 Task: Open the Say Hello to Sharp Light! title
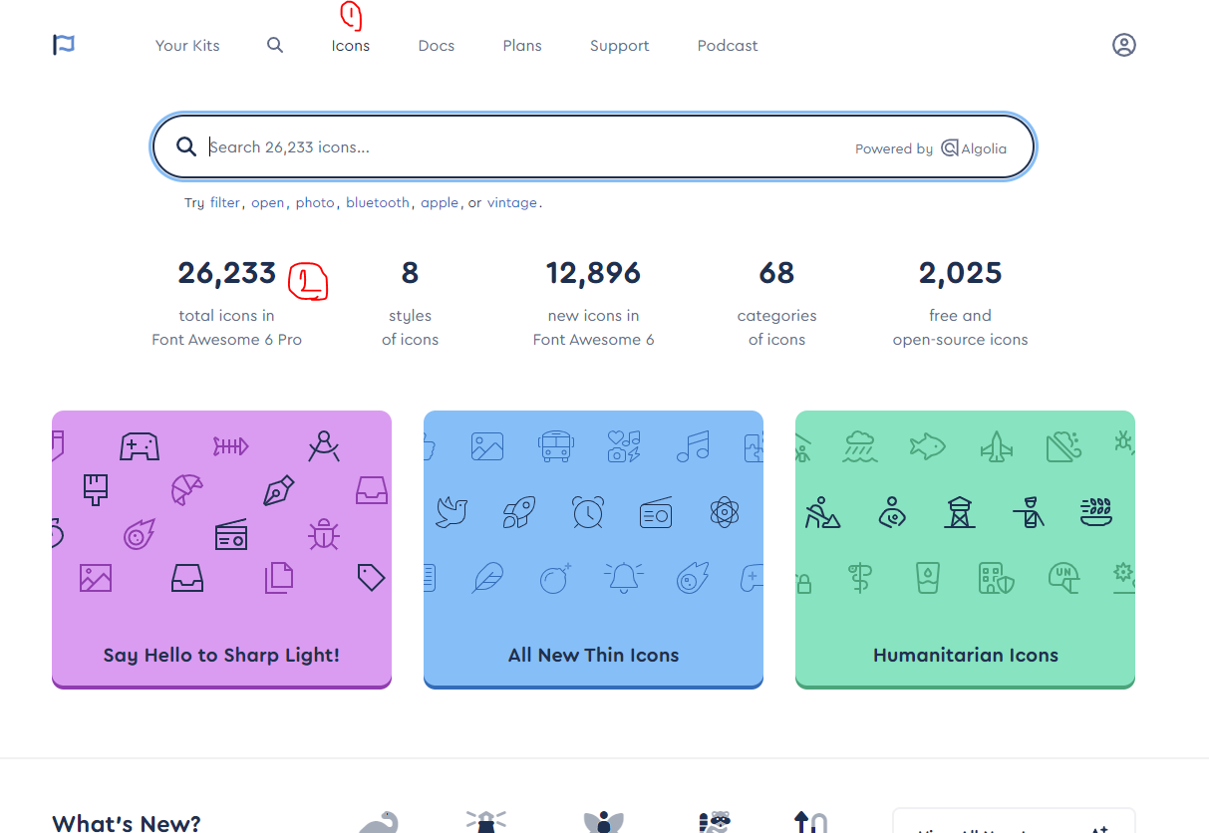(221, 655)
